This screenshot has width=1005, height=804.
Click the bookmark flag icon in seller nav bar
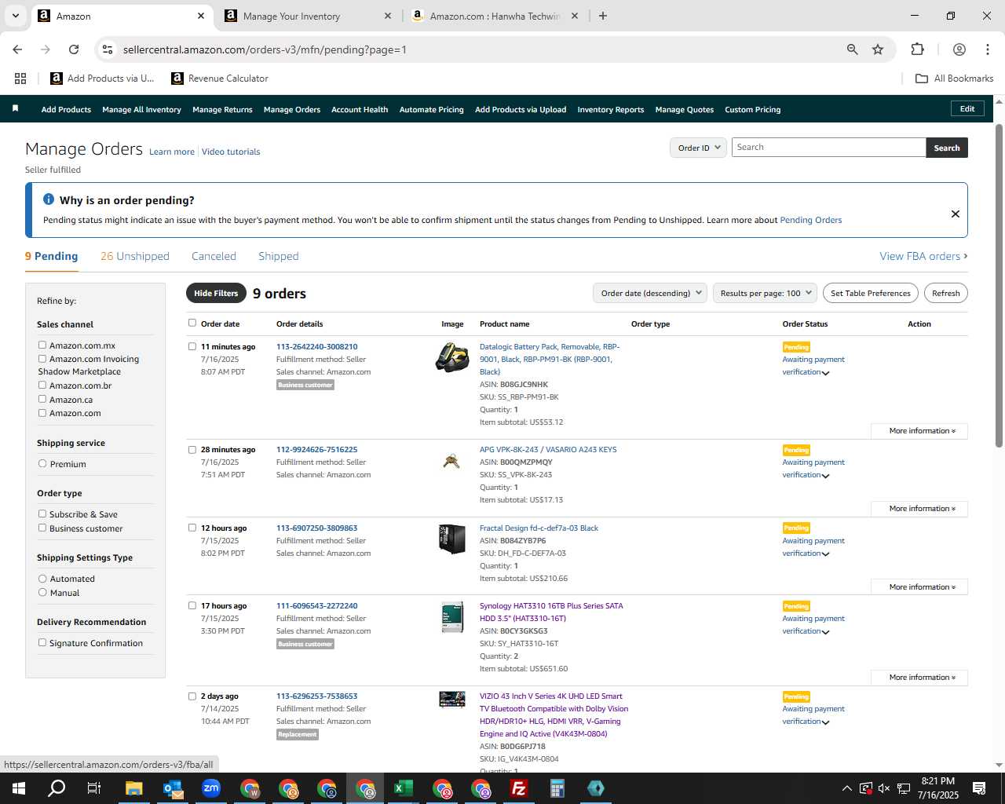point(15,108)
